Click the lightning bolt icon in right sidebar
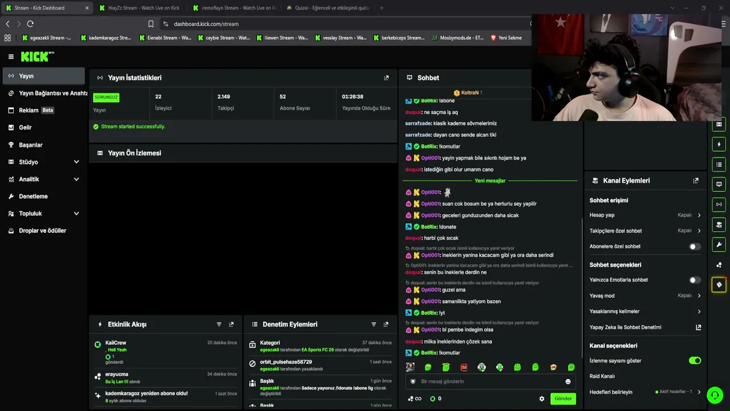730x411 pixels. coord(719,144)
